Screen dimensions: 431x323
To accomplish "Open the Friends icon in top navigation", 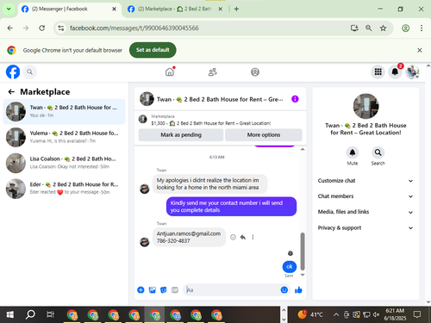I will [213, 71].
